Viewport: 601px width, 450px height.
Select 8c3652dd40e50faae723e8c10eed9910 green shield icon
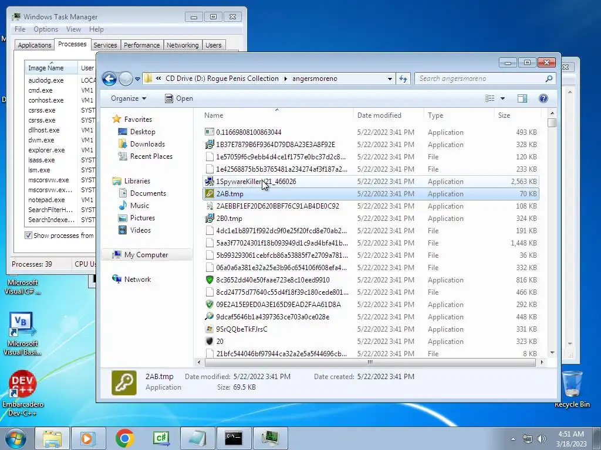click(210, 279)
